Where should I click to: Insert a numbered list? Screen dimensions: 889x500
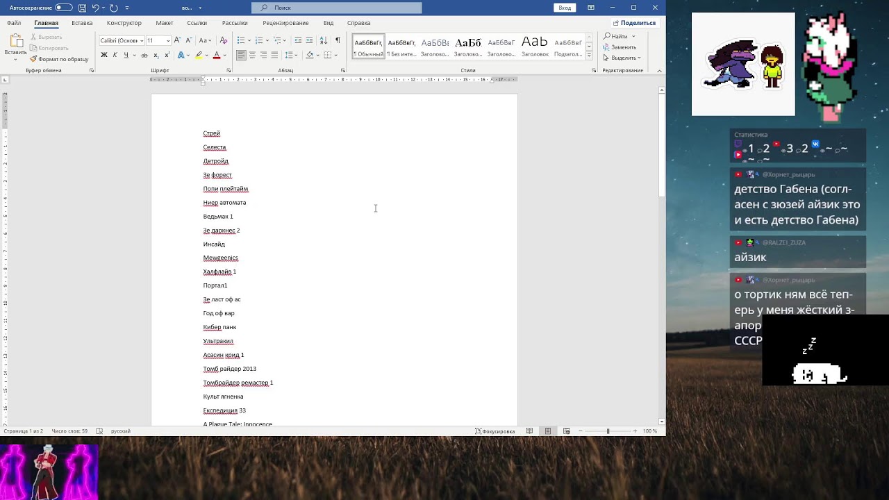pyautogui.click(x=258, y=40)
